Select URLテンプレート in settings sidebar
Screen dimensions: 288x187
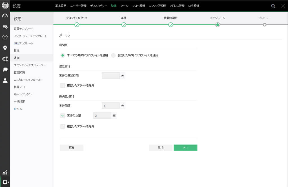(x=23, y=44)
